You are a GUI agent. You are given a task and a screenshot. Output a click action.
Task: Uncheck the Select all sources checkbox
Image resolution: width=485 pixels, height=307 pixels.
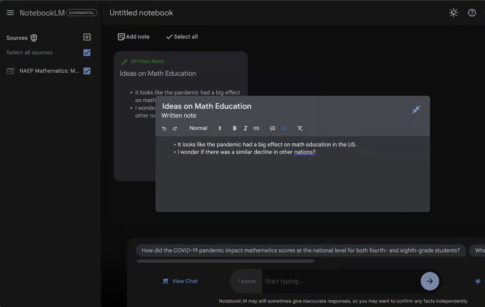pyautogui.click(x=87, y=52)
